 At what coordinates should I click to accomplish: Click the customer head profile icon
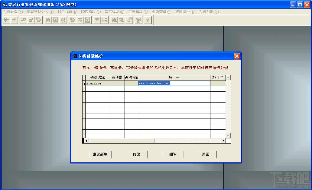pos(23,20)
